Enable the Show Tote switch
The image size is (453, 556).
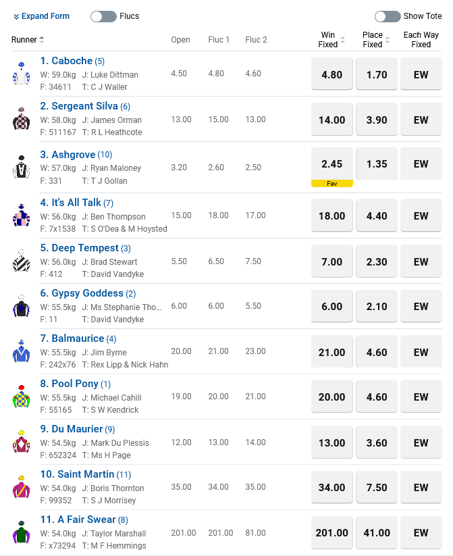tap(388, 16)
